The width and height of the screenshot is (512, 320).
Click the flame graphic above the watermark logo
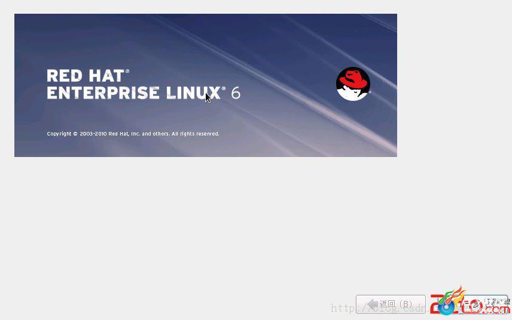click(453, 294)
